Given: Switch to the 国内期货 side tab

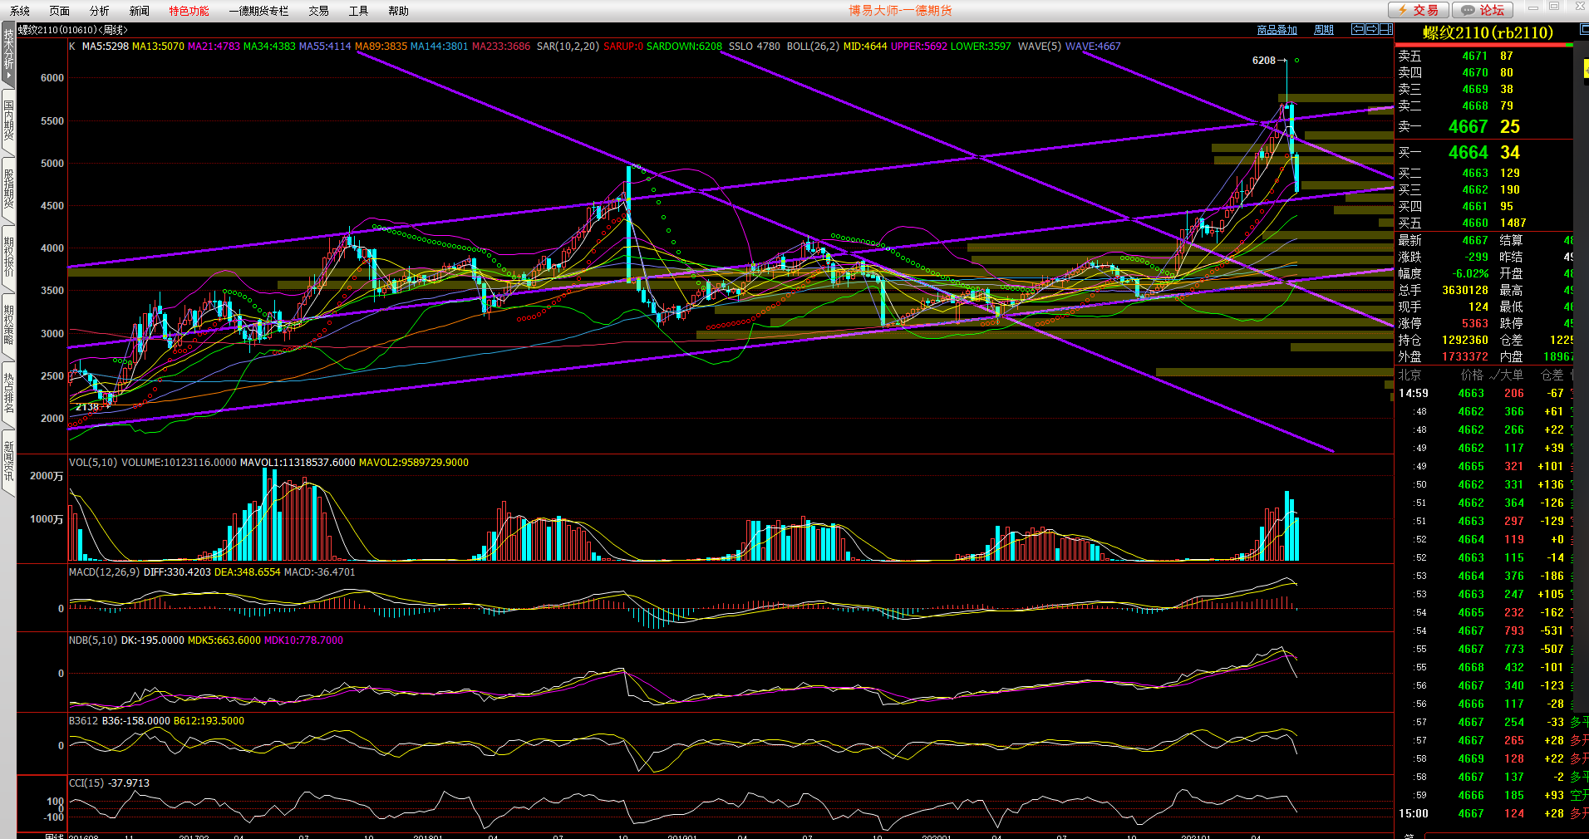Looking at the screenshot, I should 8,120.
